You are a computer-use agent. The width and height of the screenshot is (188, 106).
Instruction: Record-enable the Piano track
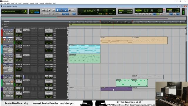tap(4, 47)
